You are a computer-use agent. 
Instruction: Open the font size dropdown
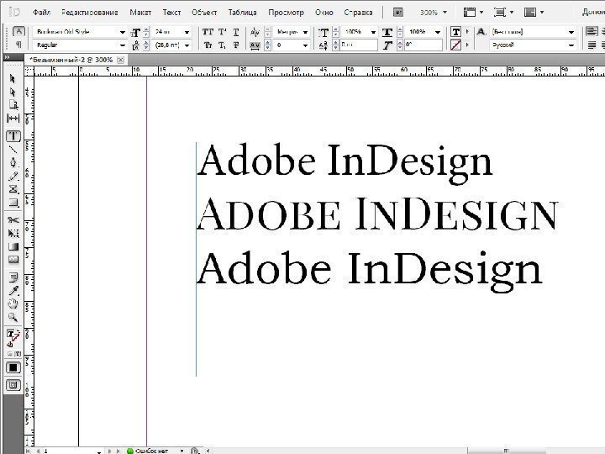(x=187, y=32)
